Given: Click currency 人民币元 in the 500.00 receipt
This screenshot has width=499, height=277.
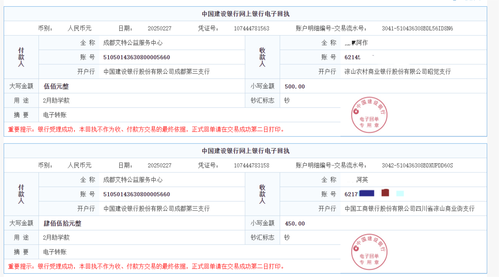Looking at the screenshot, I should (80, 28).
